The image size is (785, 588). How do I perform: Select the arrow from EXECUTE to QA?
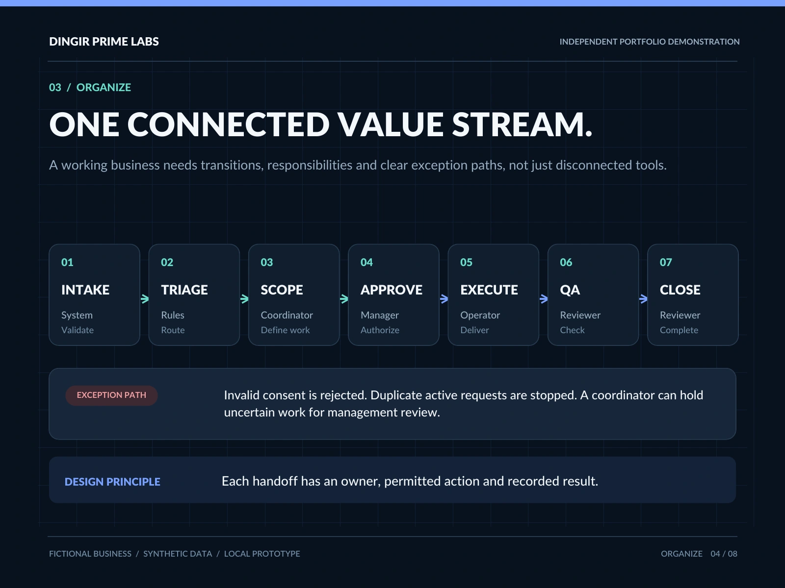[544, 299]
